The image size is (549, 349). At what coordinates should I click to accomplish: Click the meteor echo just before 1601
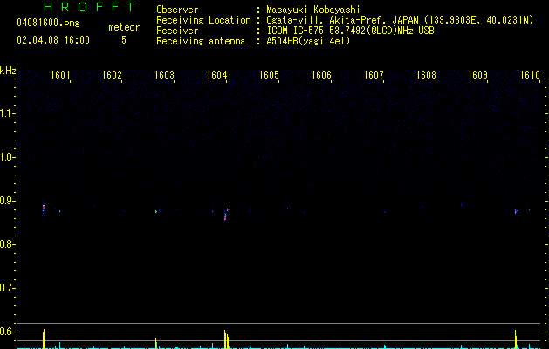[x=44, y=208]
